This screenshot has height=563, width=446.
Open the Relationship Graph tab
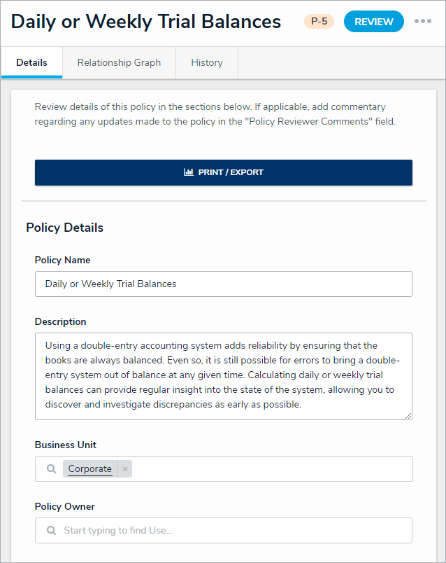click(x=119, y=62)
